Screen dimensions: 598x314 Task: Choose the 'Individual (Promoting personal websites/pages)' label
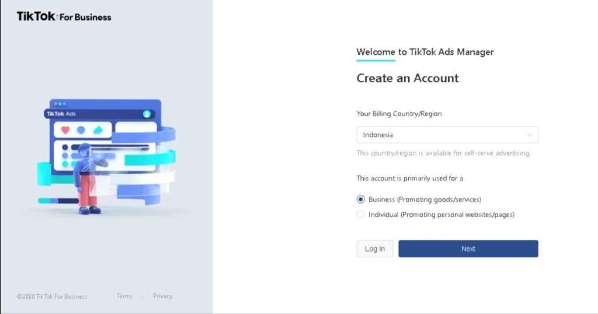[441, 215]
